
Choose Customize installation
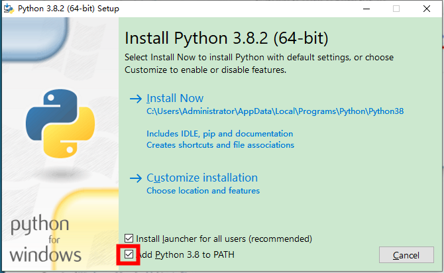202,178
